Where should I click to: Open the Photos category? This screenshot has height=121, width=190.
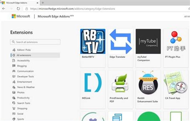tap(21, 92)
